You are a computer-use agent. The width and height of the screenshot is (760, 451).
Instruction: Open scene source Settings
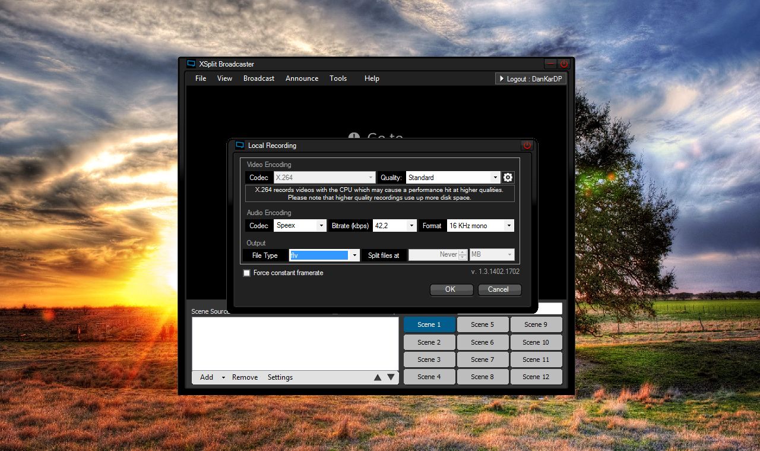[280, 377]
